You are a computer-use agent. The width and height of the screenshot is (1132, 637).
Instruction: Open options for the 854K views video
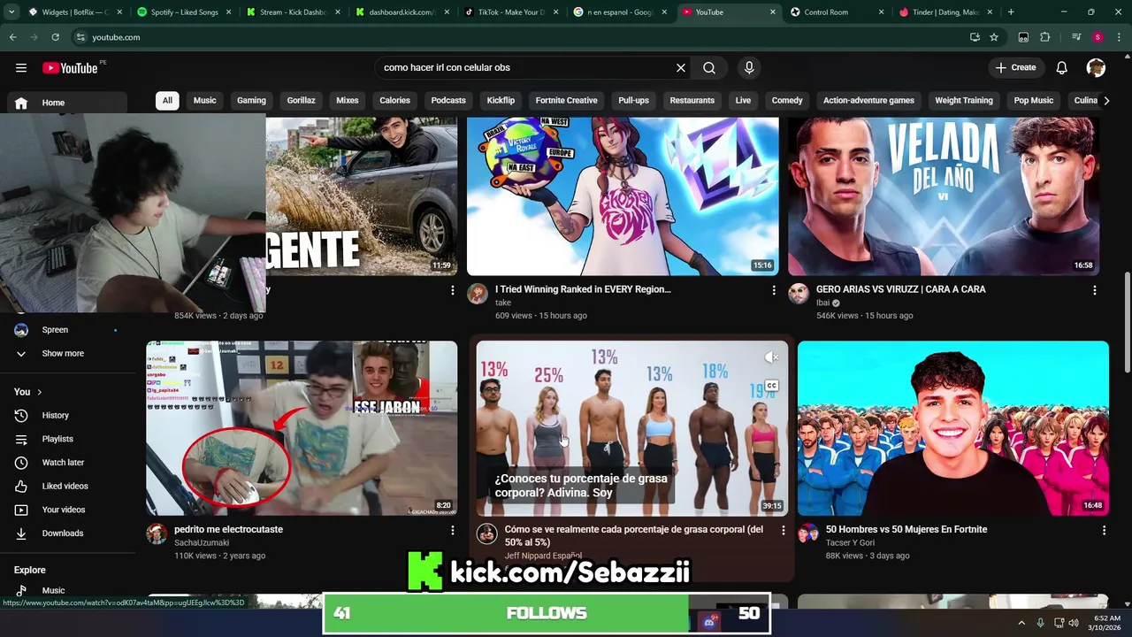[453, 290]
